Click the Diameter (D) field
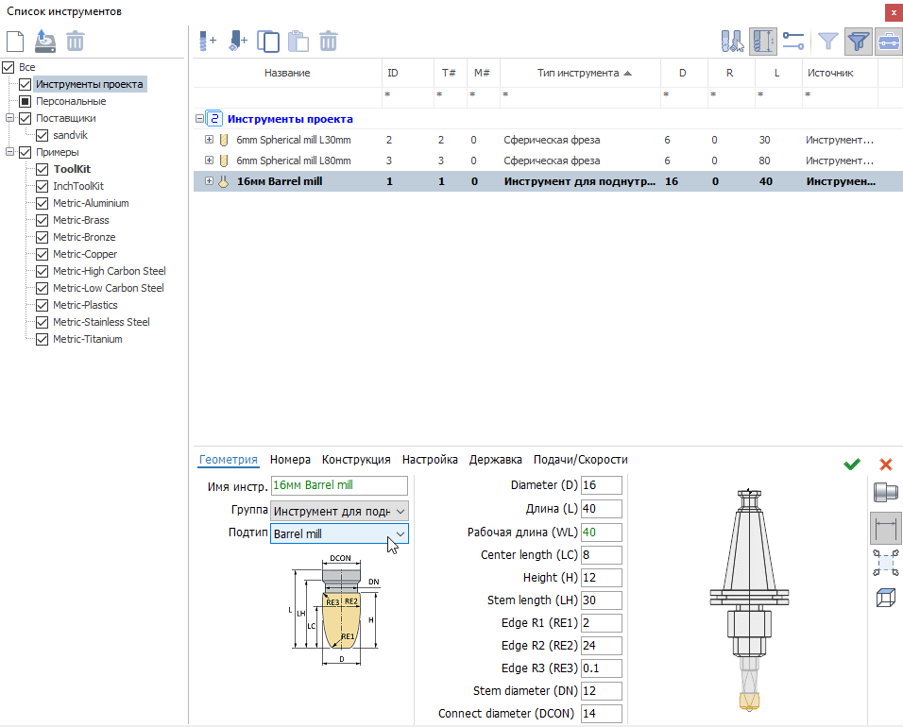The height and width of the screenshot is (727, 903). [x=602, y=485]
